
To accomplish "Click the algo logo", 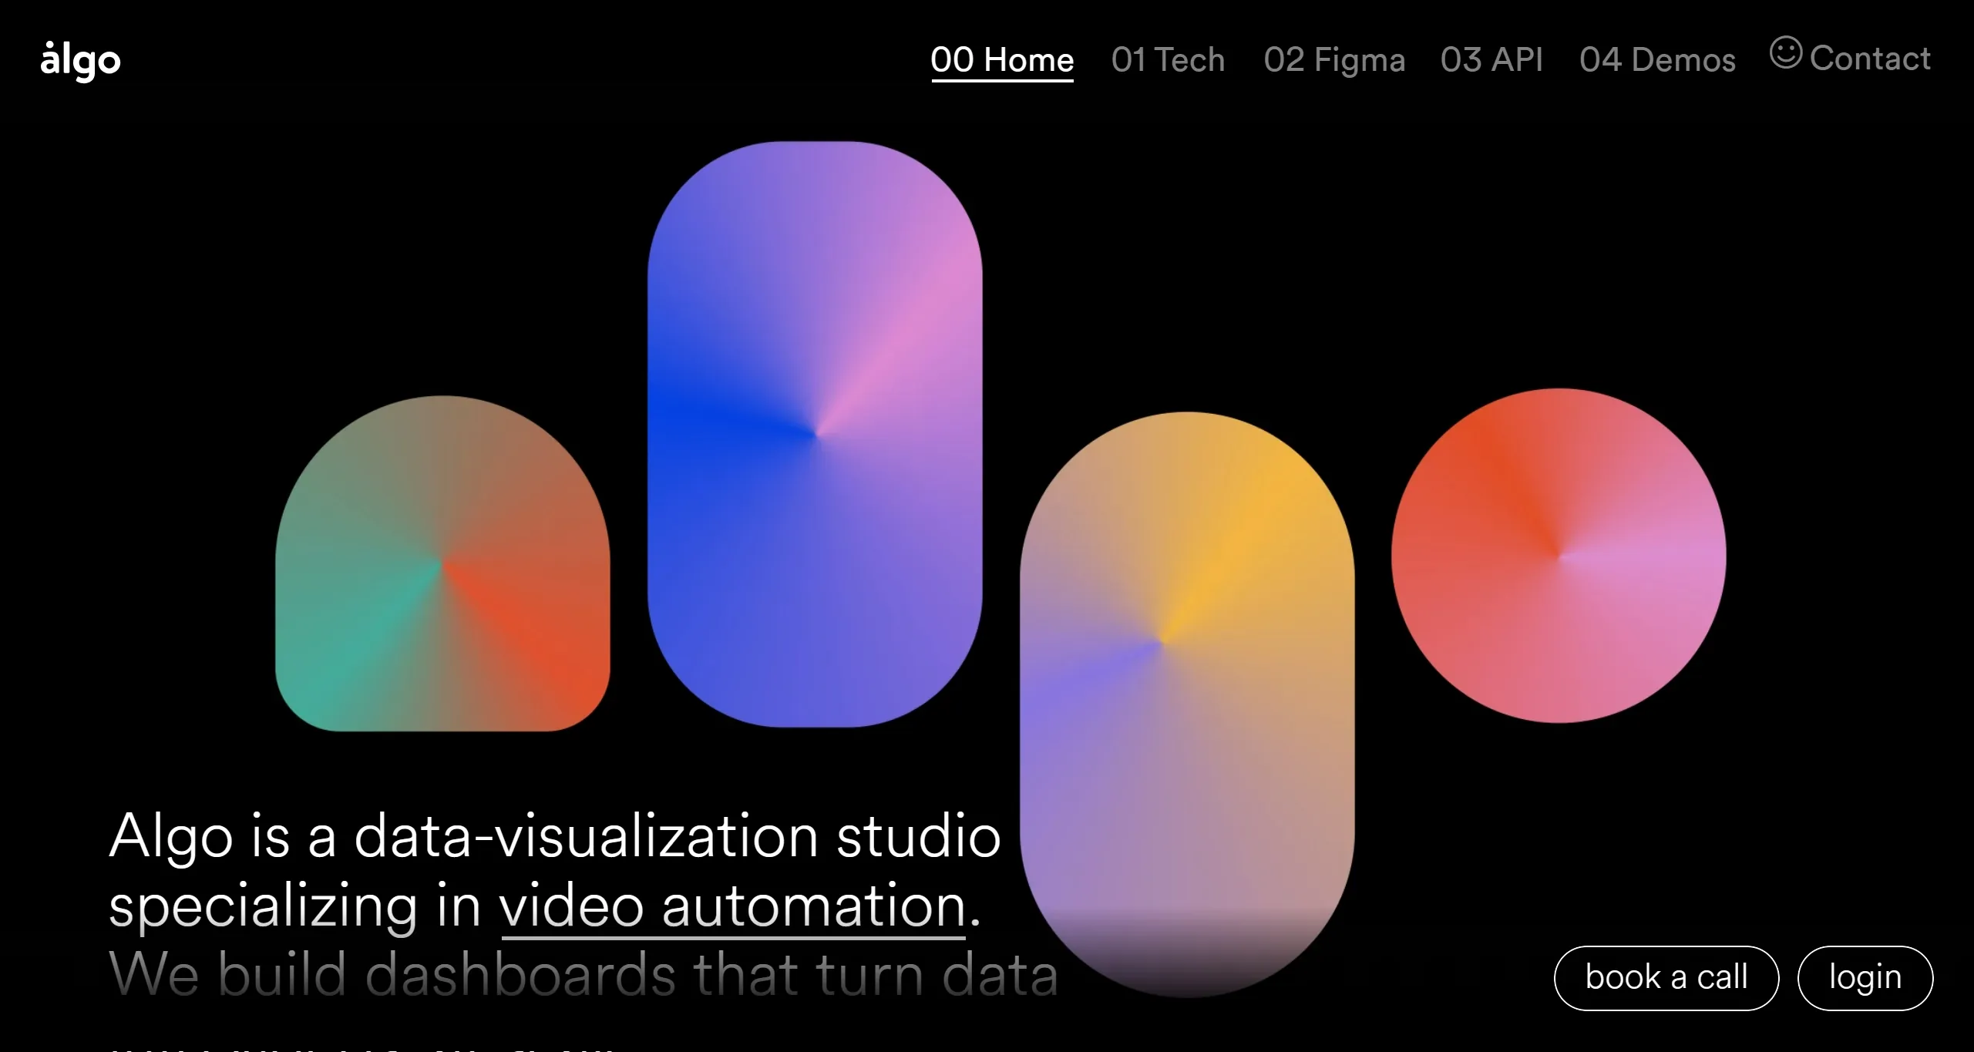I will 80,60.
